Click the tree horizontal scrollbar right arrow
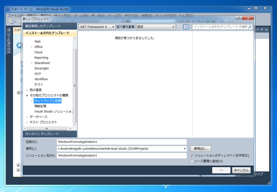Image resolution: width=277 pixels, height=192 pixels. [70, 129]
